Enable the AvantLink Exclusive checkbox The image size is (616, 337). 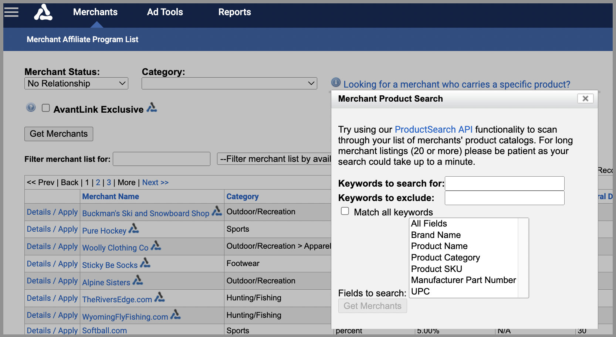pyautogui.click(x=46, y=108)
